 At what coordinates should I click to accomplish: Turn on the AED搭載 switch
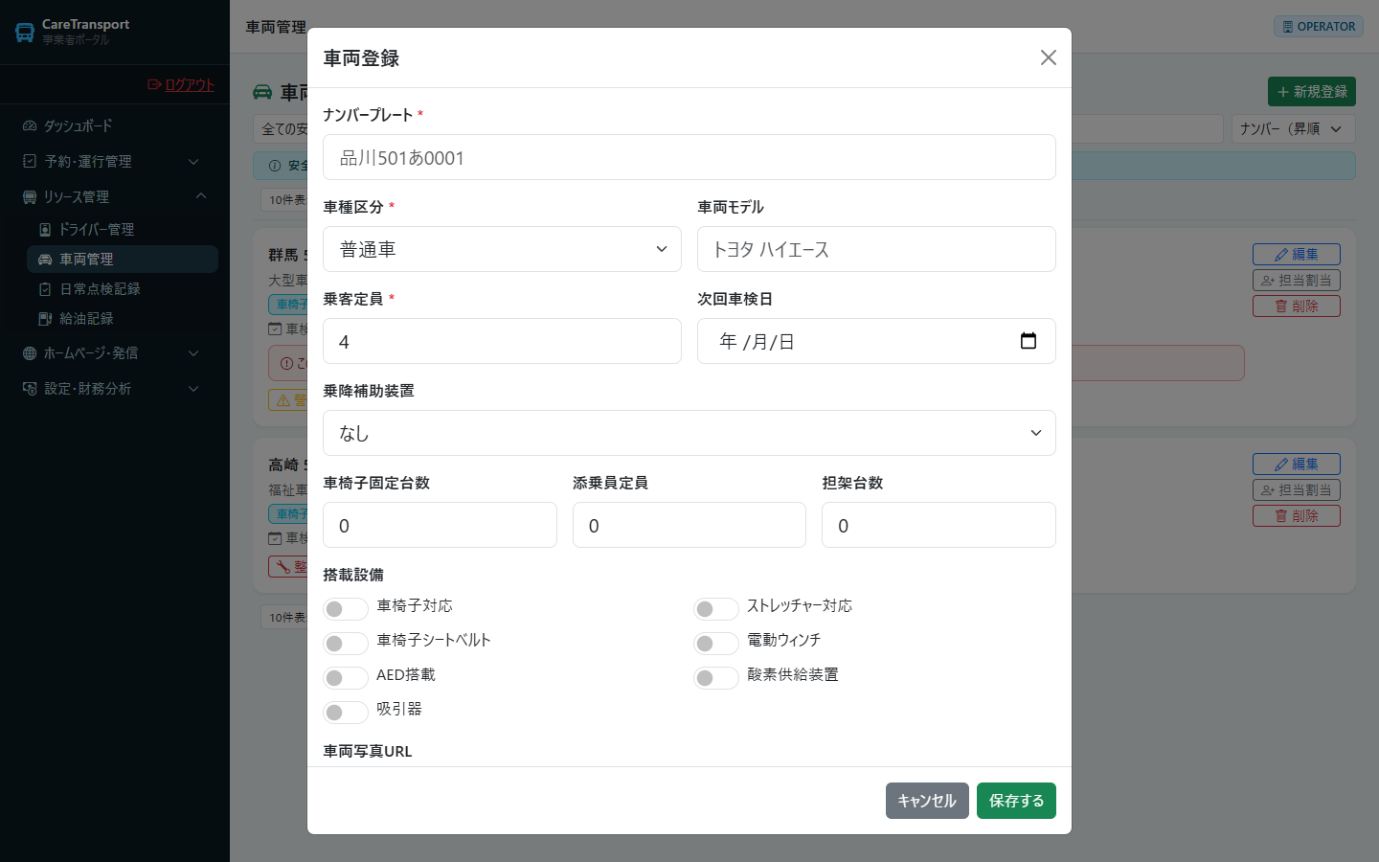(x=346, y=678)
